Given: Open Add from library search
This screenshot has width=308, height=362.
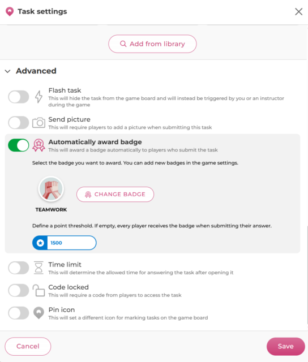Looking at the screenshot, I should point(152,44).
